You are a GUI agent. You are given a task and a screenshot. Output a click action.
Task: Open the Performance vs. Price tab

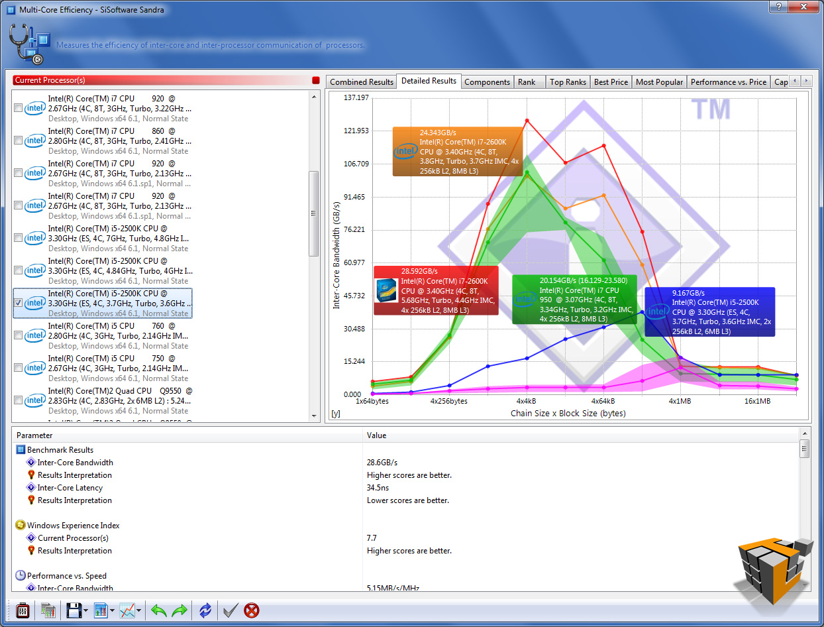click(x=728, y=82)
